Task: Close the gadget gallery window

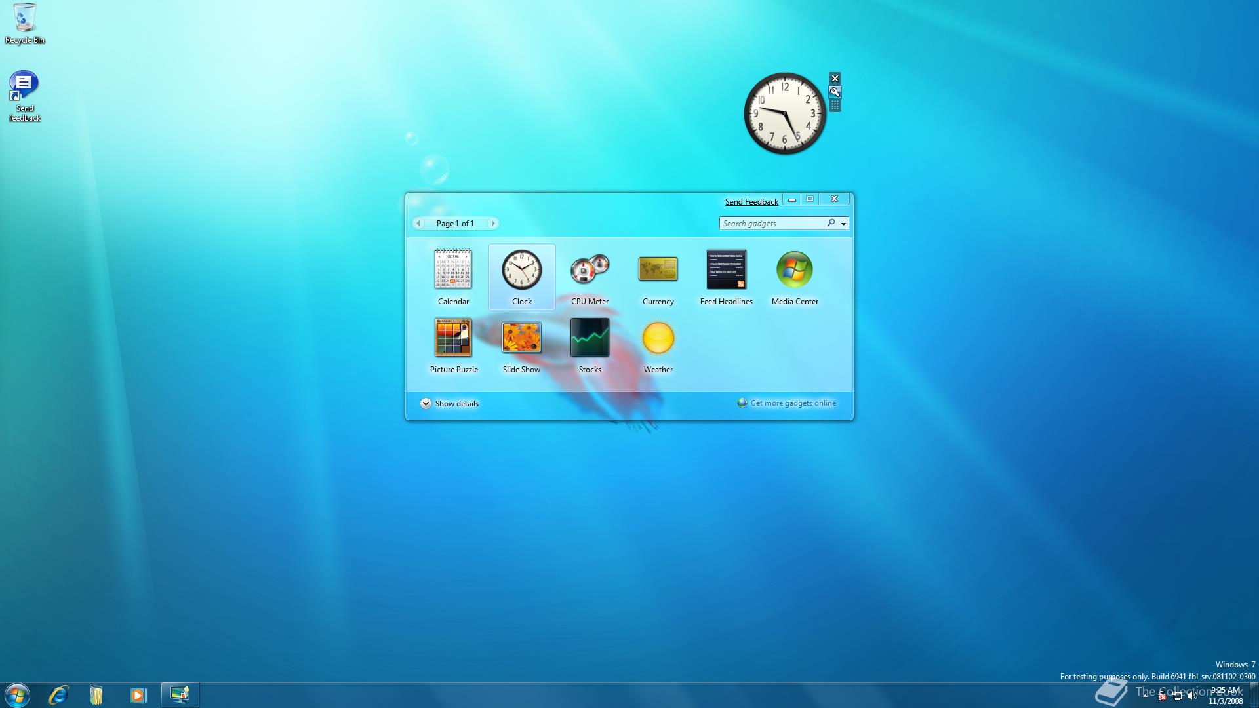Action: point(834,199)
